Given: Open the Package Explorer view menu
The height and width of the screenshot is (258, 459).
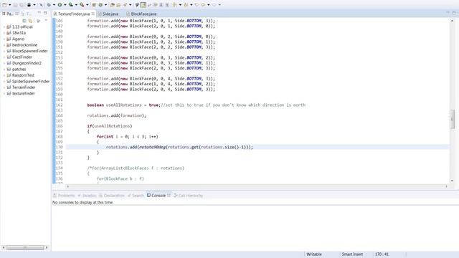Looking at the screenshot, I should point(46,21).
